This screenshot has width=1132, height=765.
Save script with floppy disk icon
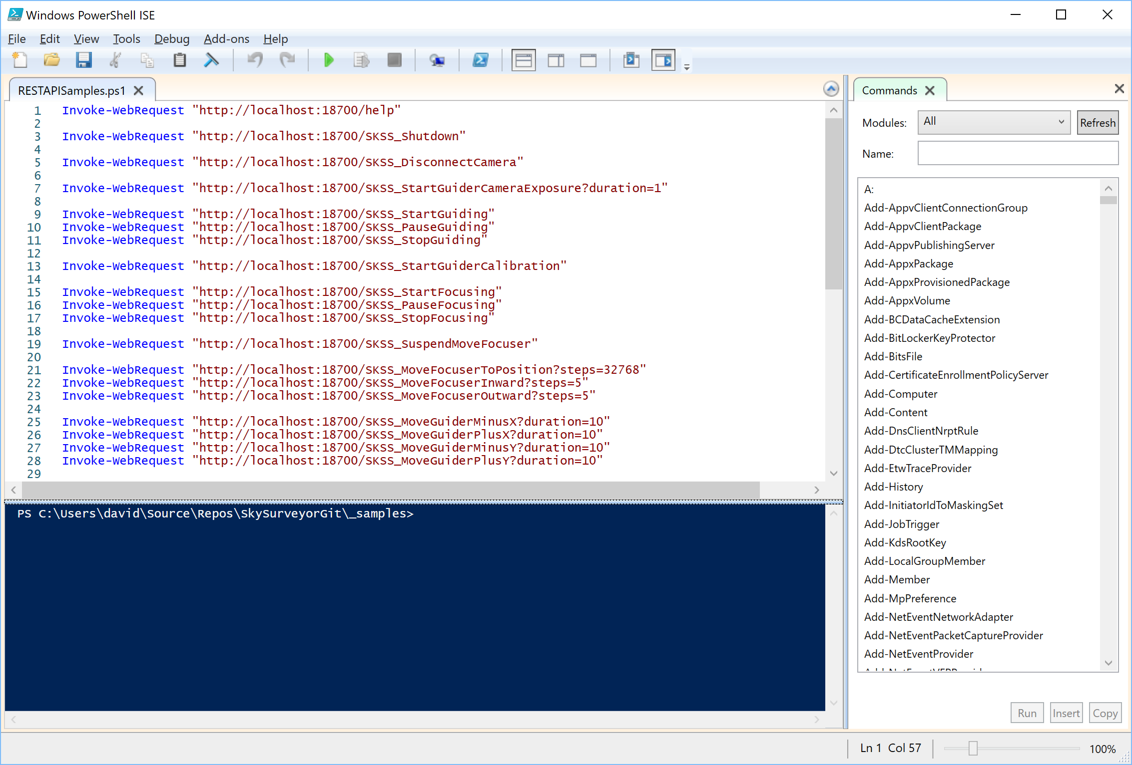pos(83,60)
